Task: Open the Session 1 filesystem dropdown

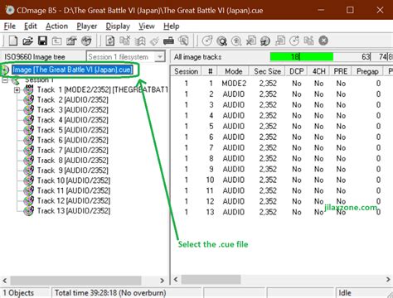Action: click(159, 57)
